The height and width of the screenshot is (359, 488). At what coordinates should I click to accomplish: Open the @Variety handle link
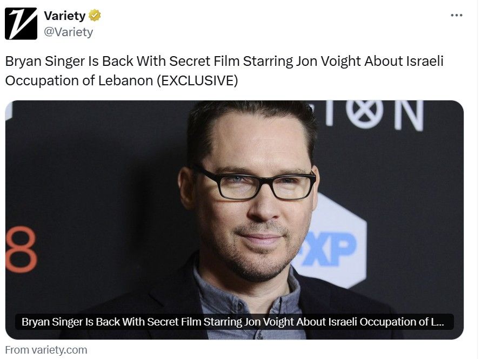[x=68, y=32]
